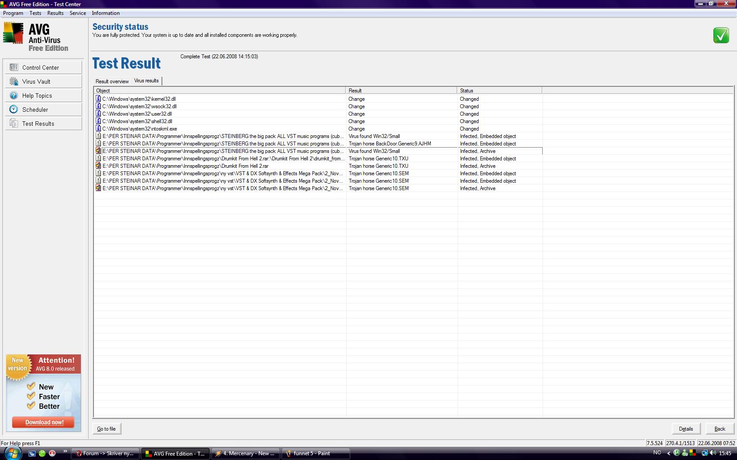Click the Scheduler clock icon

coord(14,110)
